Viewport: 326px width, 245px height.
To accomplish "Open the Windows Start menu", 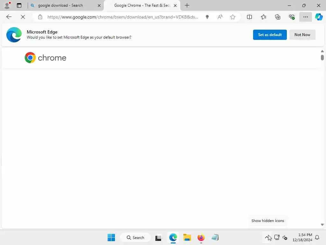I will (x=111, y=237).
